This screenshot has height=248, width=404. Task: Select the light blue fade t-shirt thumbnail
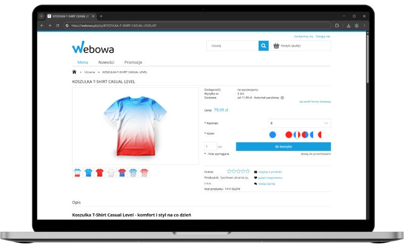(x=133, y=172)
